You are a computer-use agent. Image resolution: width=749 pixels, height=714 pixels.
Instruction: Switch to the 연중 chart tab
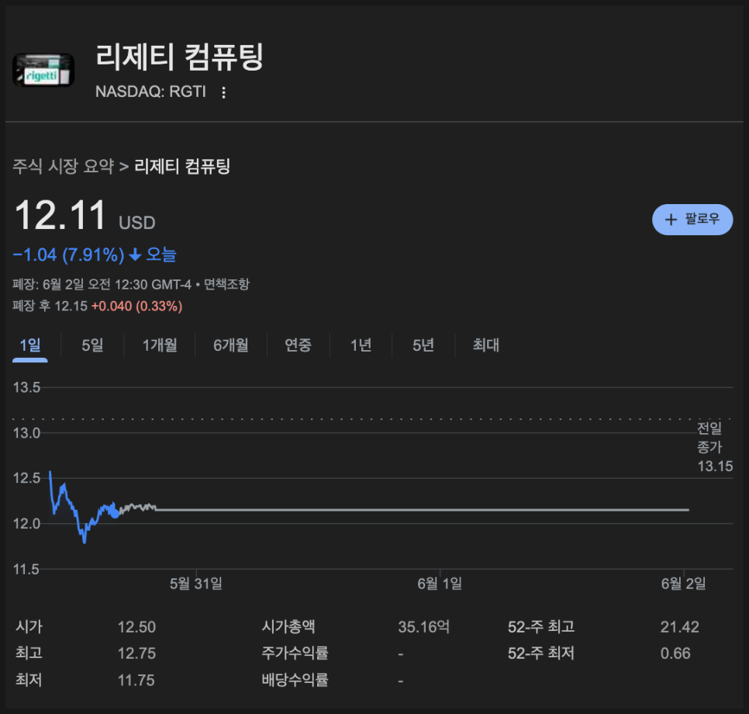point(298,345)
